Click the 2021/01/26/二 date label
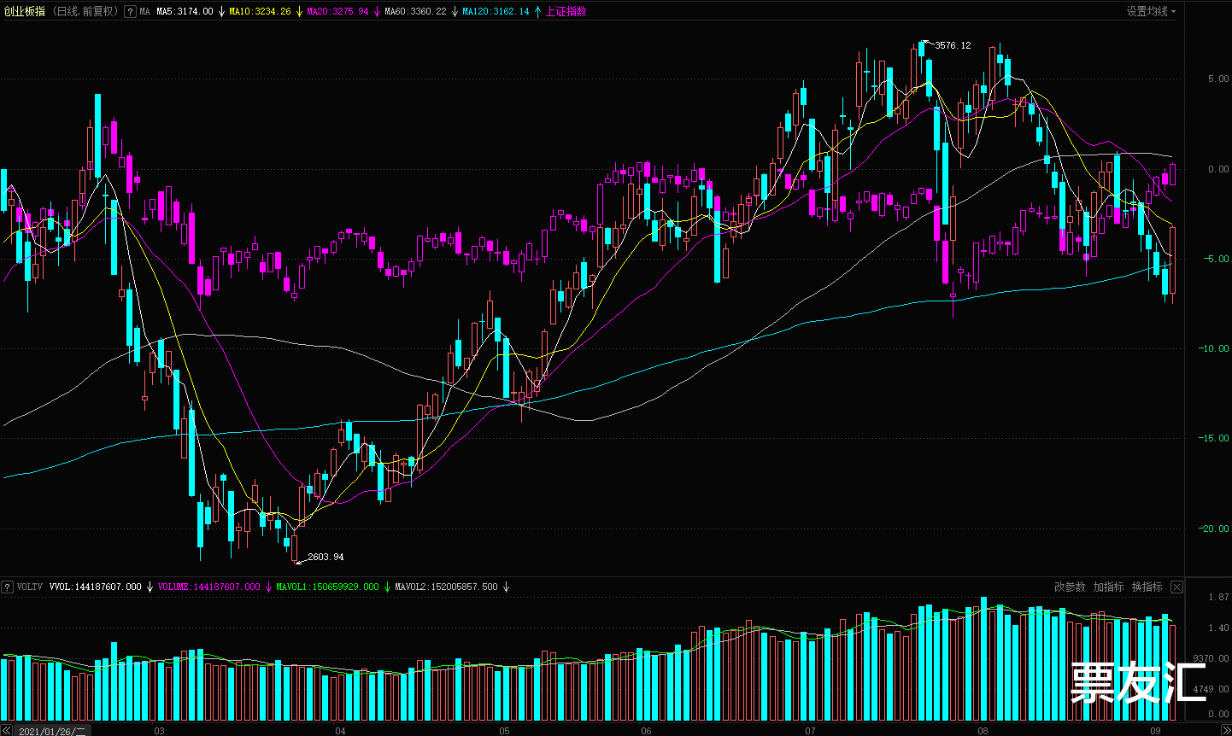1232x736 pixels. coord(51,731)
